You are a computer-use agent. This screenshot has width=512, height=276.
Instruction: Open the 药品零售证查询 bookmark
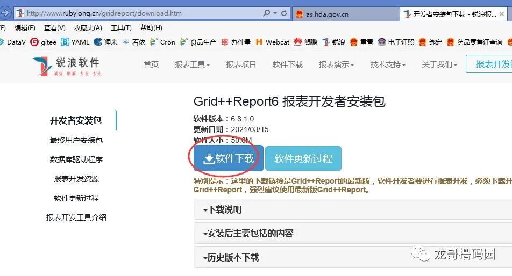coord(474,42)
